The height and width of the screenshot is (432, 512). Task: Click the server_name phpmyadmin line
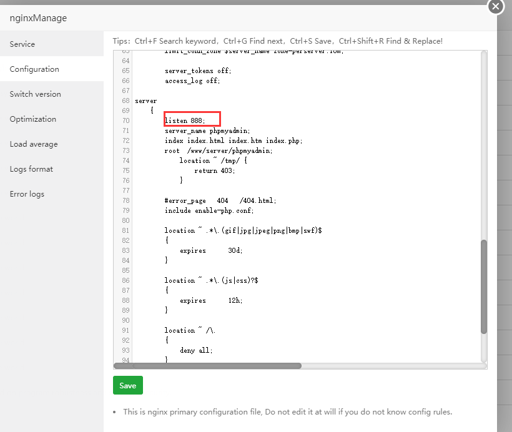[x=207, y=131]
